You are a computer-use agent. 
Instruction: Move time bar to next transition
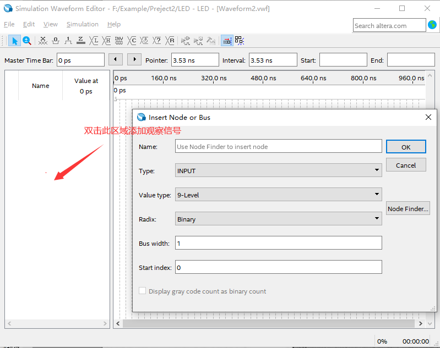tap(134, 59)
